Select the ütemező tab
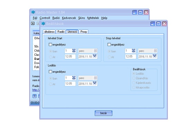This screenshot has width=190, height=133. click(x=72, y=32)
